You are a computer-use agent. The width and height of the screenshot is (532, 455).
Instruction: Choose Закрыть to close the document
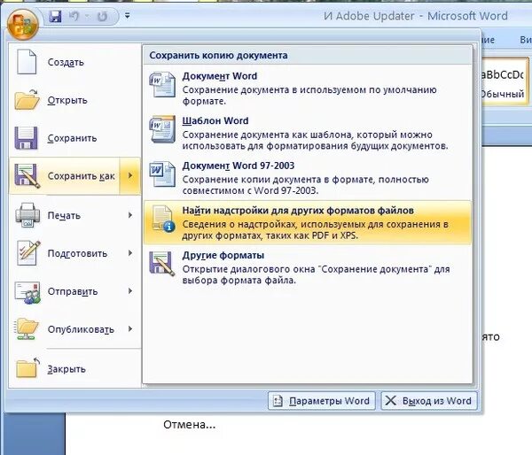click(74, 369)
